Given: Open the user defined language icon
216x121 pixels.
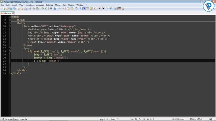Looking at the screenshot, I should point(88,8).
